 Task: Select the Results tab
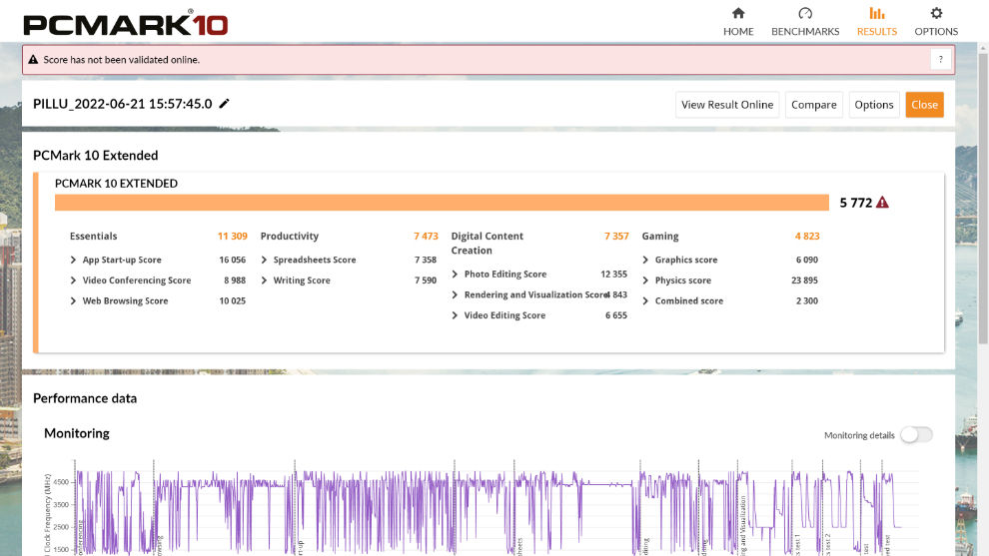pyautogui.click(x=876, y=21)
